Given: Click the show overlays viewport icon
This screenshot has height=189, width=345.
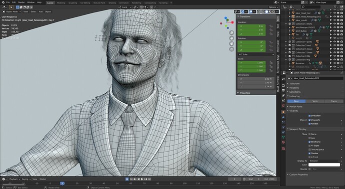Looking at the screenshot, I should [250, 11].
